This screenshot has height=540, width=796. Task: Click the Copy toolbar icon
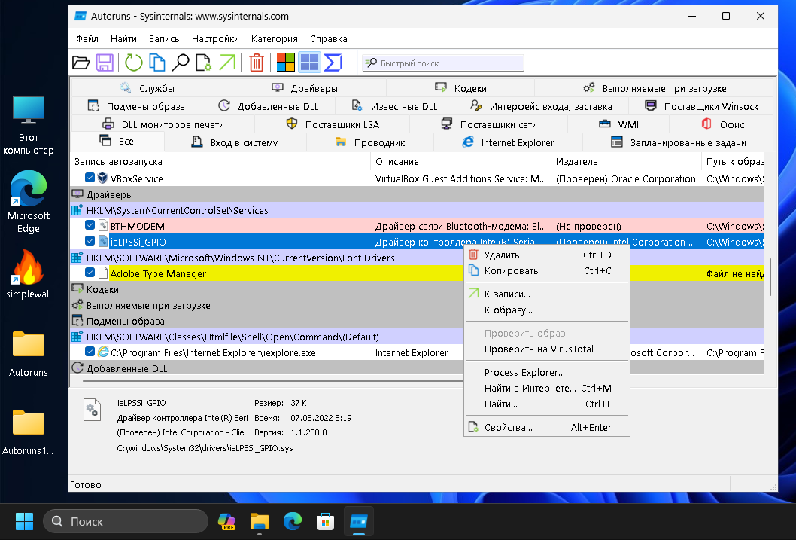pos(156,63)
